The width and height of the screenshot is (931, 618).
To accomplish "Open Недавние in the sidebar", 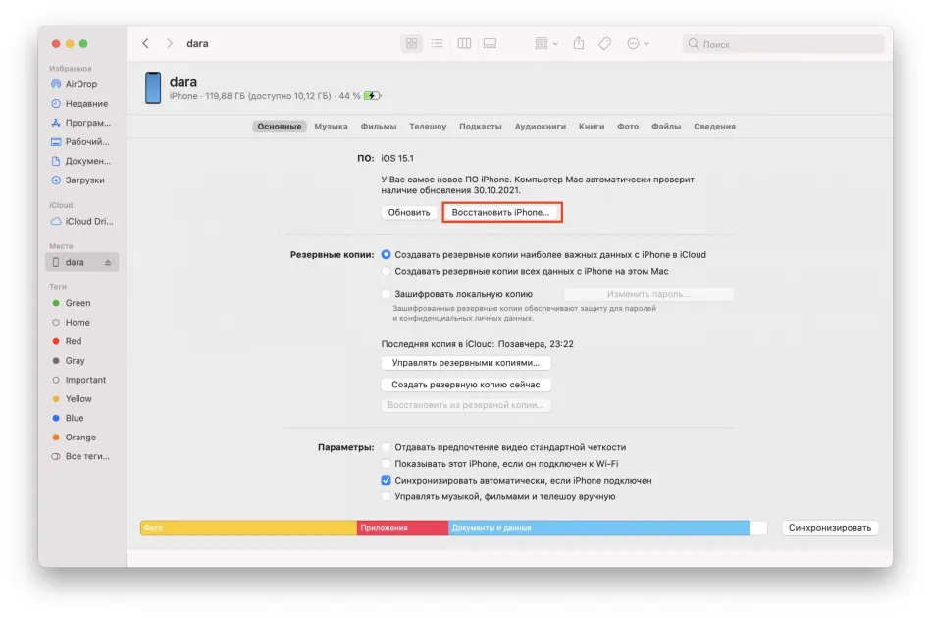I will click(x=81, y=103).
